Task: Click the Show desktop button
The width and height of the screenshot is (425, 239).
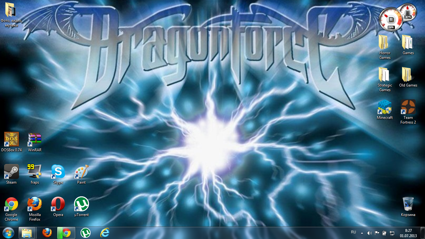Action: [423, 233]
